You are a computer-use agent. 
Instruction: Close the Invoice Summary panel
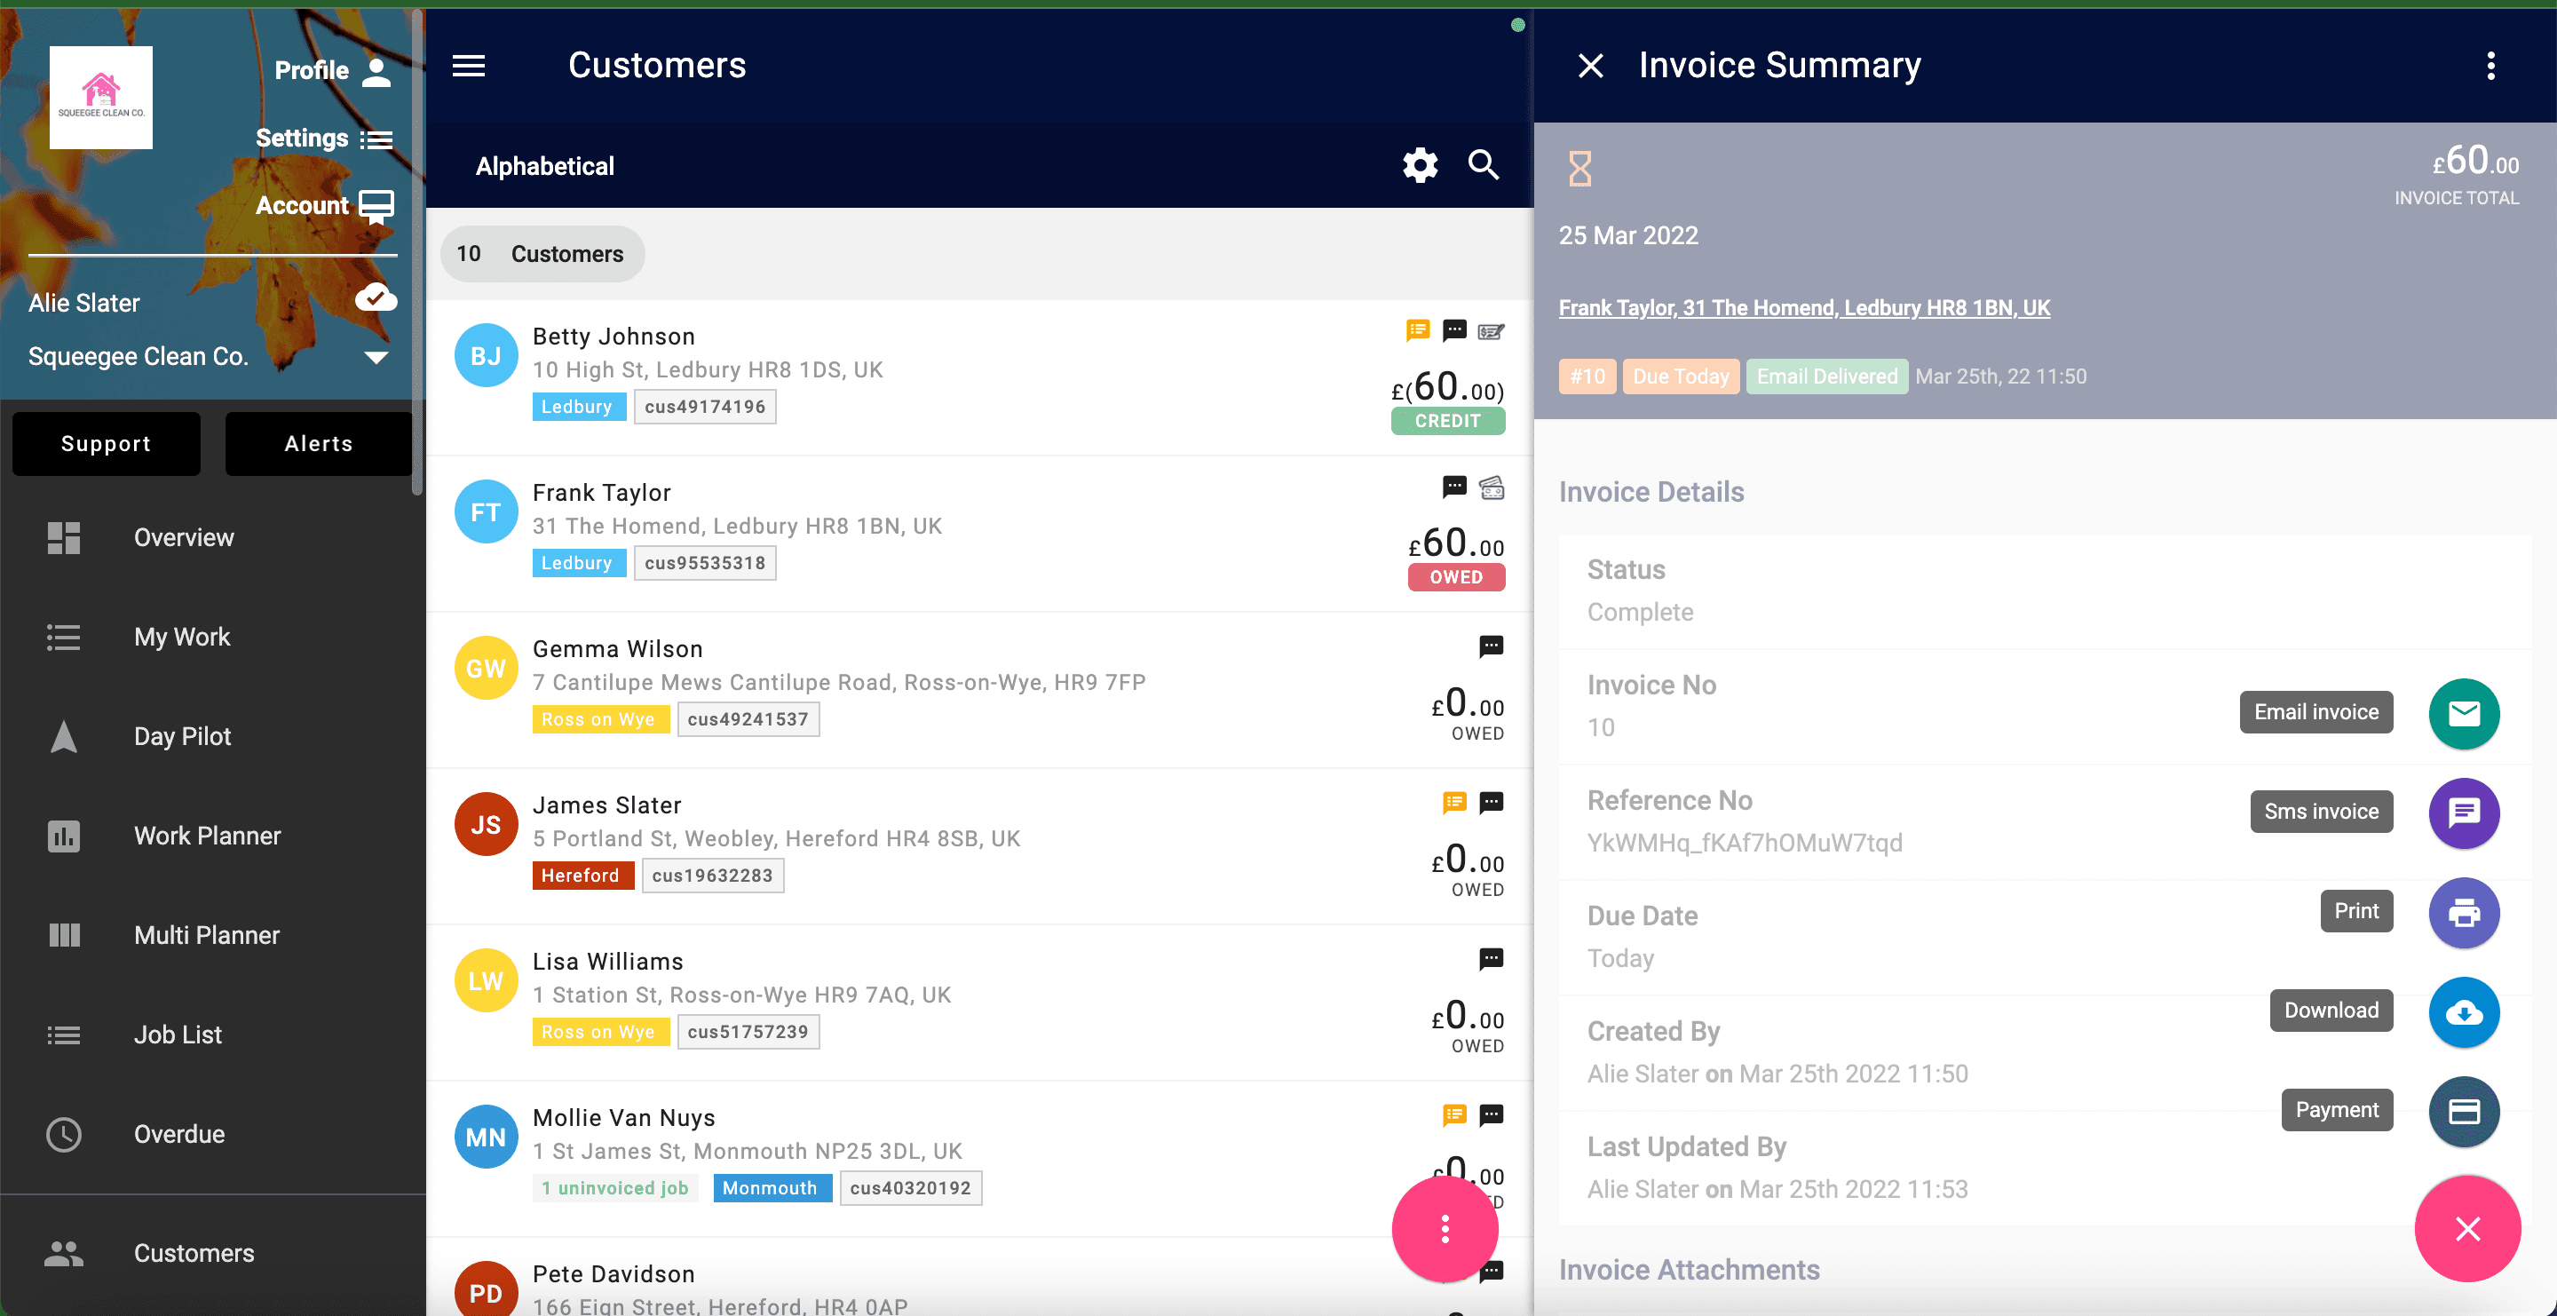(1590, 66)
